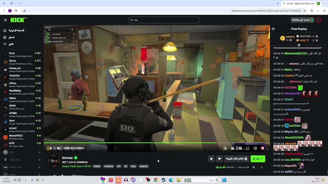
Task: Expand the chat leaderboard handle
Action: (299, 45)
